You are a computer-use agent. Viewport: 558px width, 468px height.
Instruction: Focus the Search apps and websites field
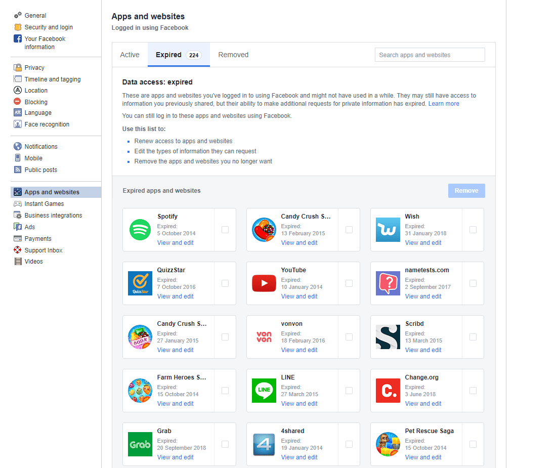click(430, 55)
